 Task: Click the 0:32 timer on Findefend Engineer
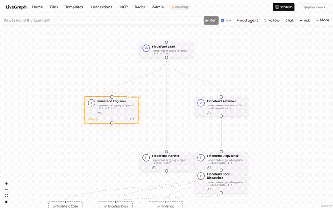point(132,119)
